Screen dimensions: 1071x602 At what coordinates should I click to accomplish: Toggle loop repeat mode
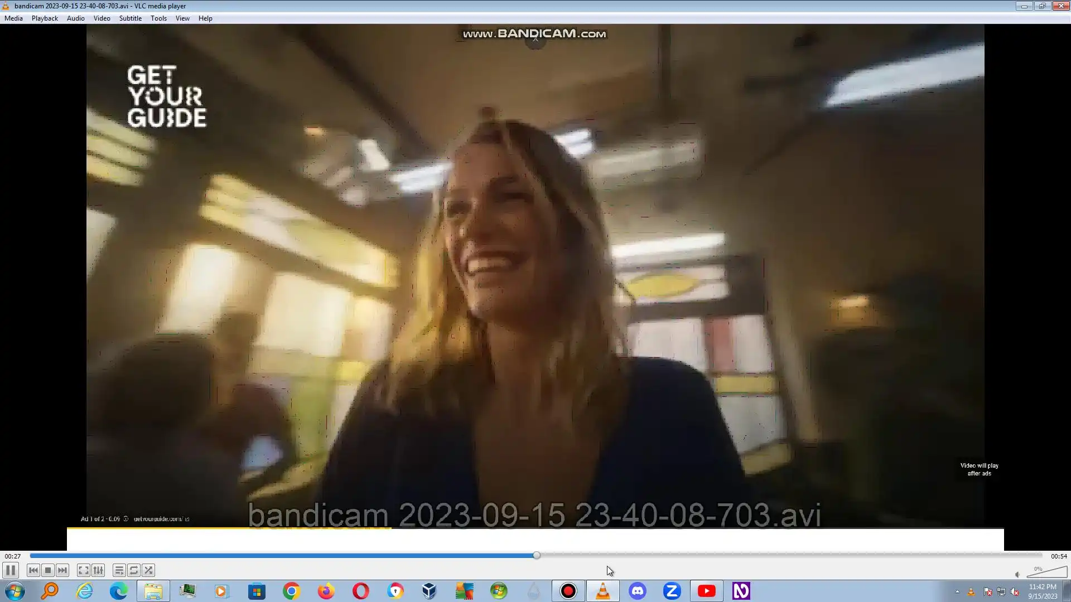[133, 570]
